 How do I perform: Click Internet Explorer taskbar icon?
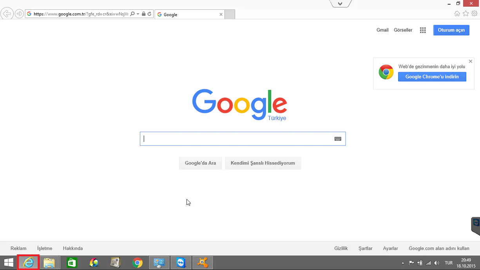29,263
